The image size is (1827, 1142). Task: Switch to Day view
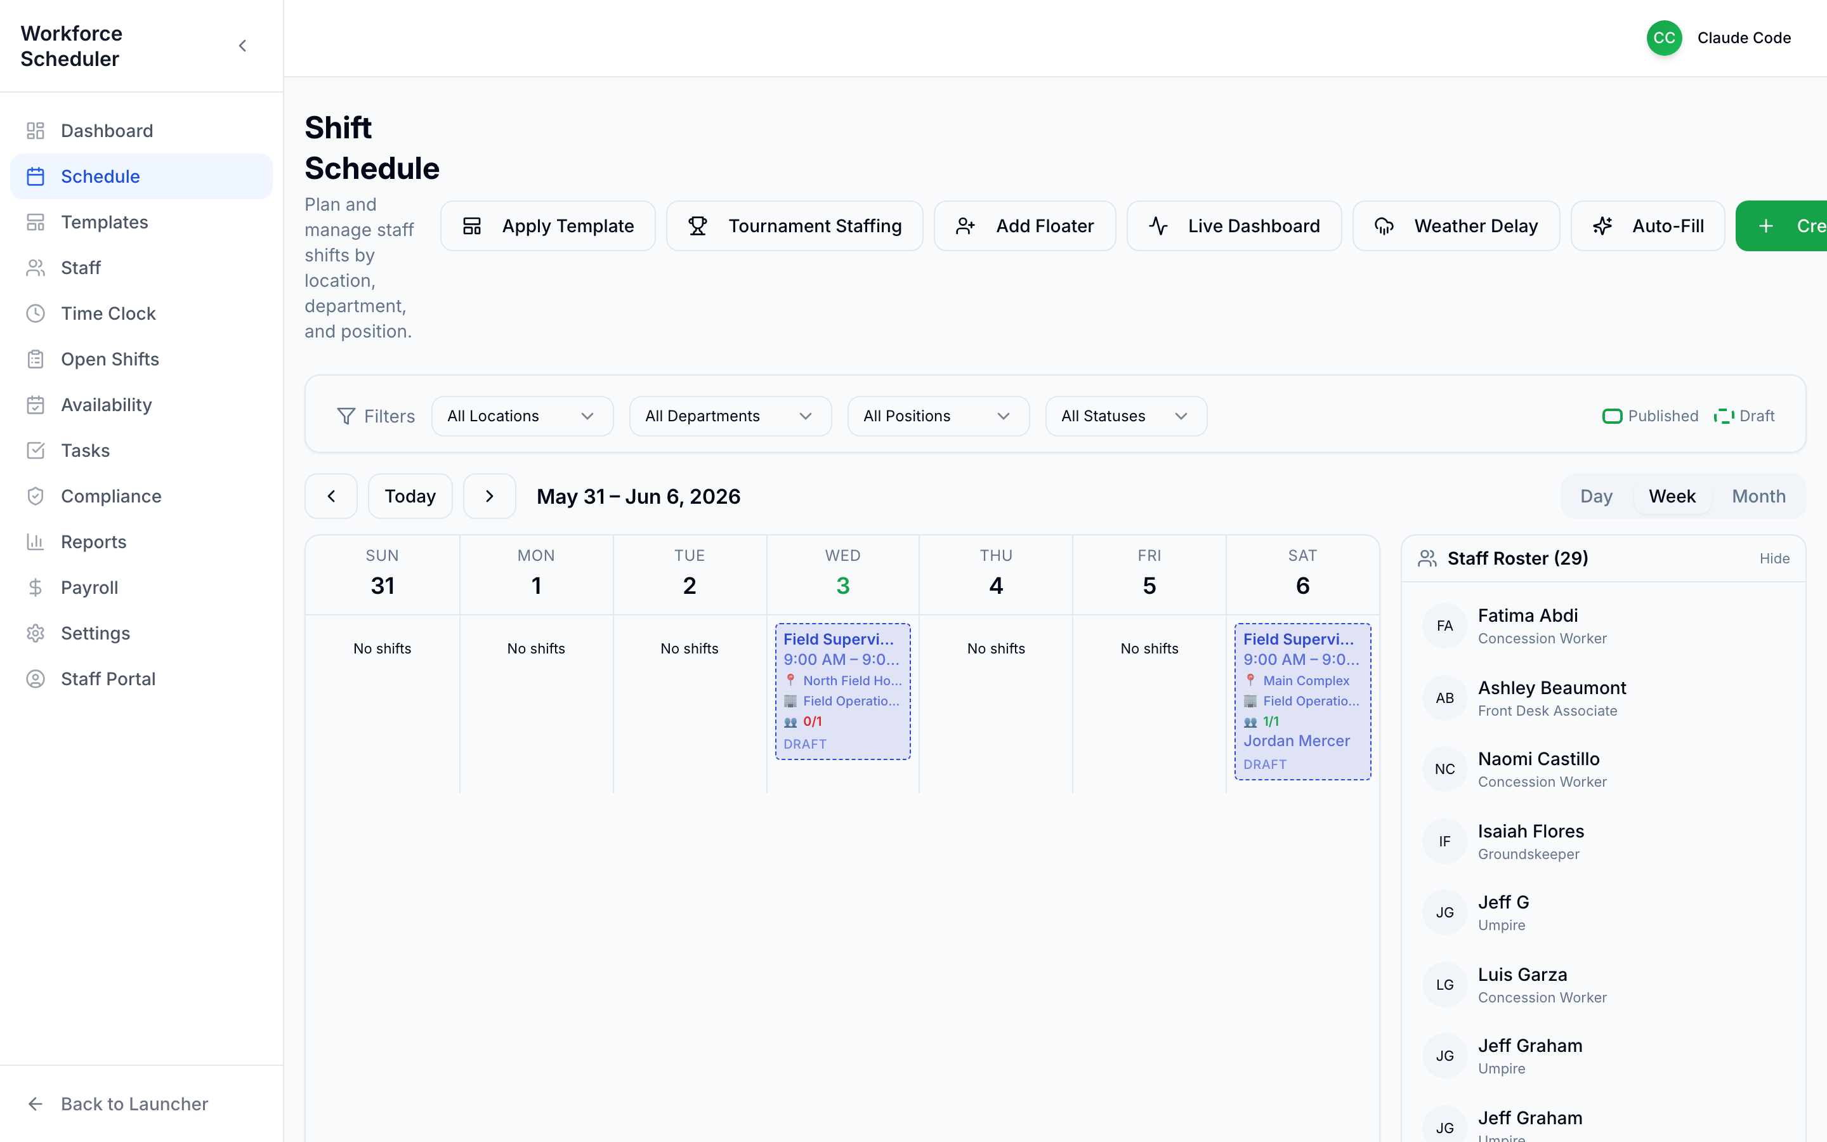coord(1596,496)
